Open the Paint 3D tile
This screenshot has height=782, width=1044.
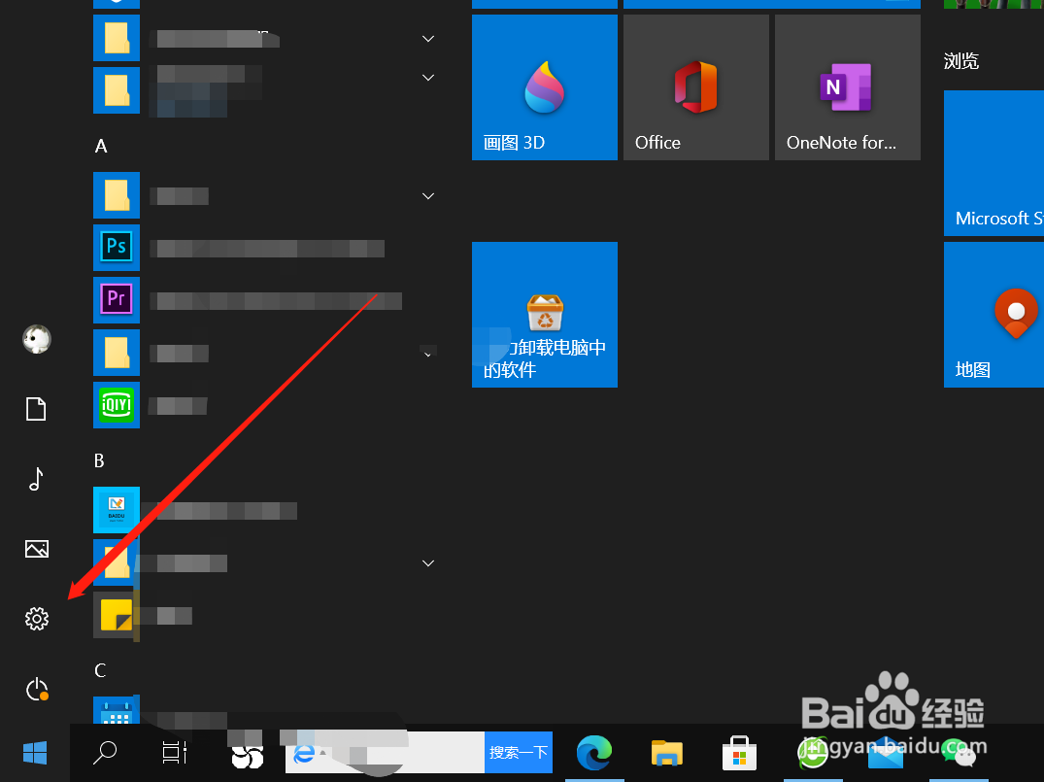tap(545, 87)
